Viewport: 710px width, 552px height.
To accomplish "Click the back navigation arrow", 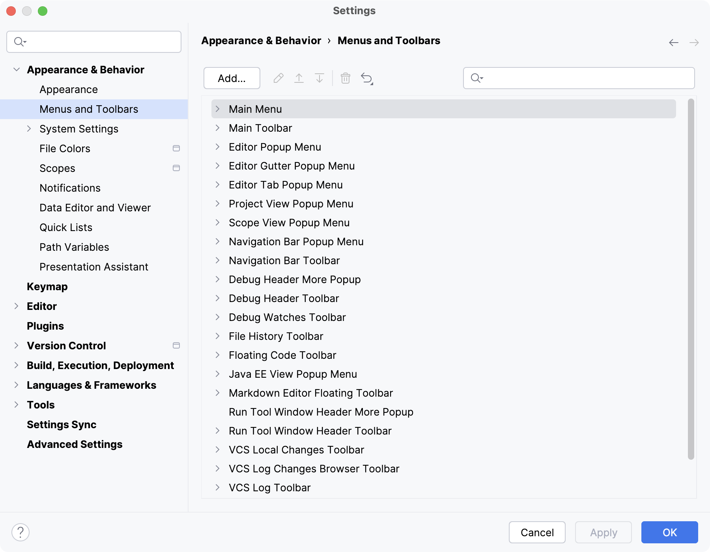I will [x=673, y=42].
